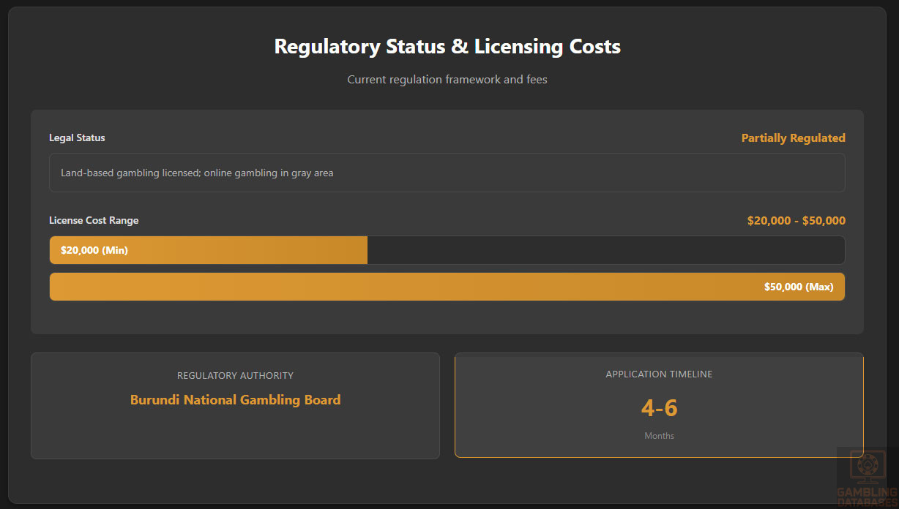Click empty area below Burundi National Gambling Board
This screenshot has height=509, width=899.
click(x=235, y=435)
